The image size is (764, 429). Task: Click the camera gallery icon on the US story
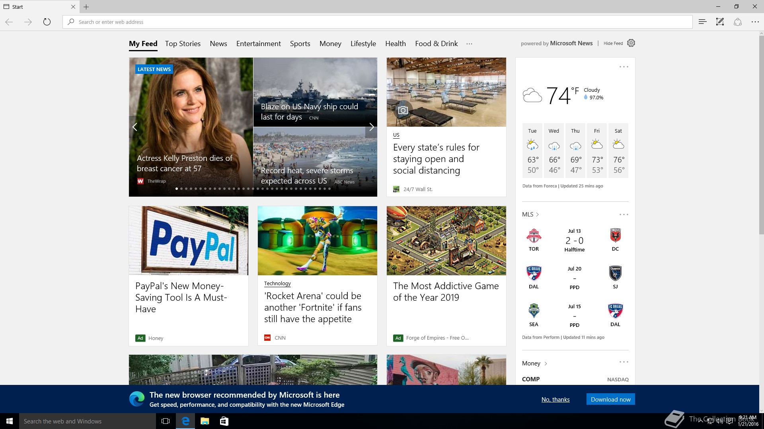(403, 110)
